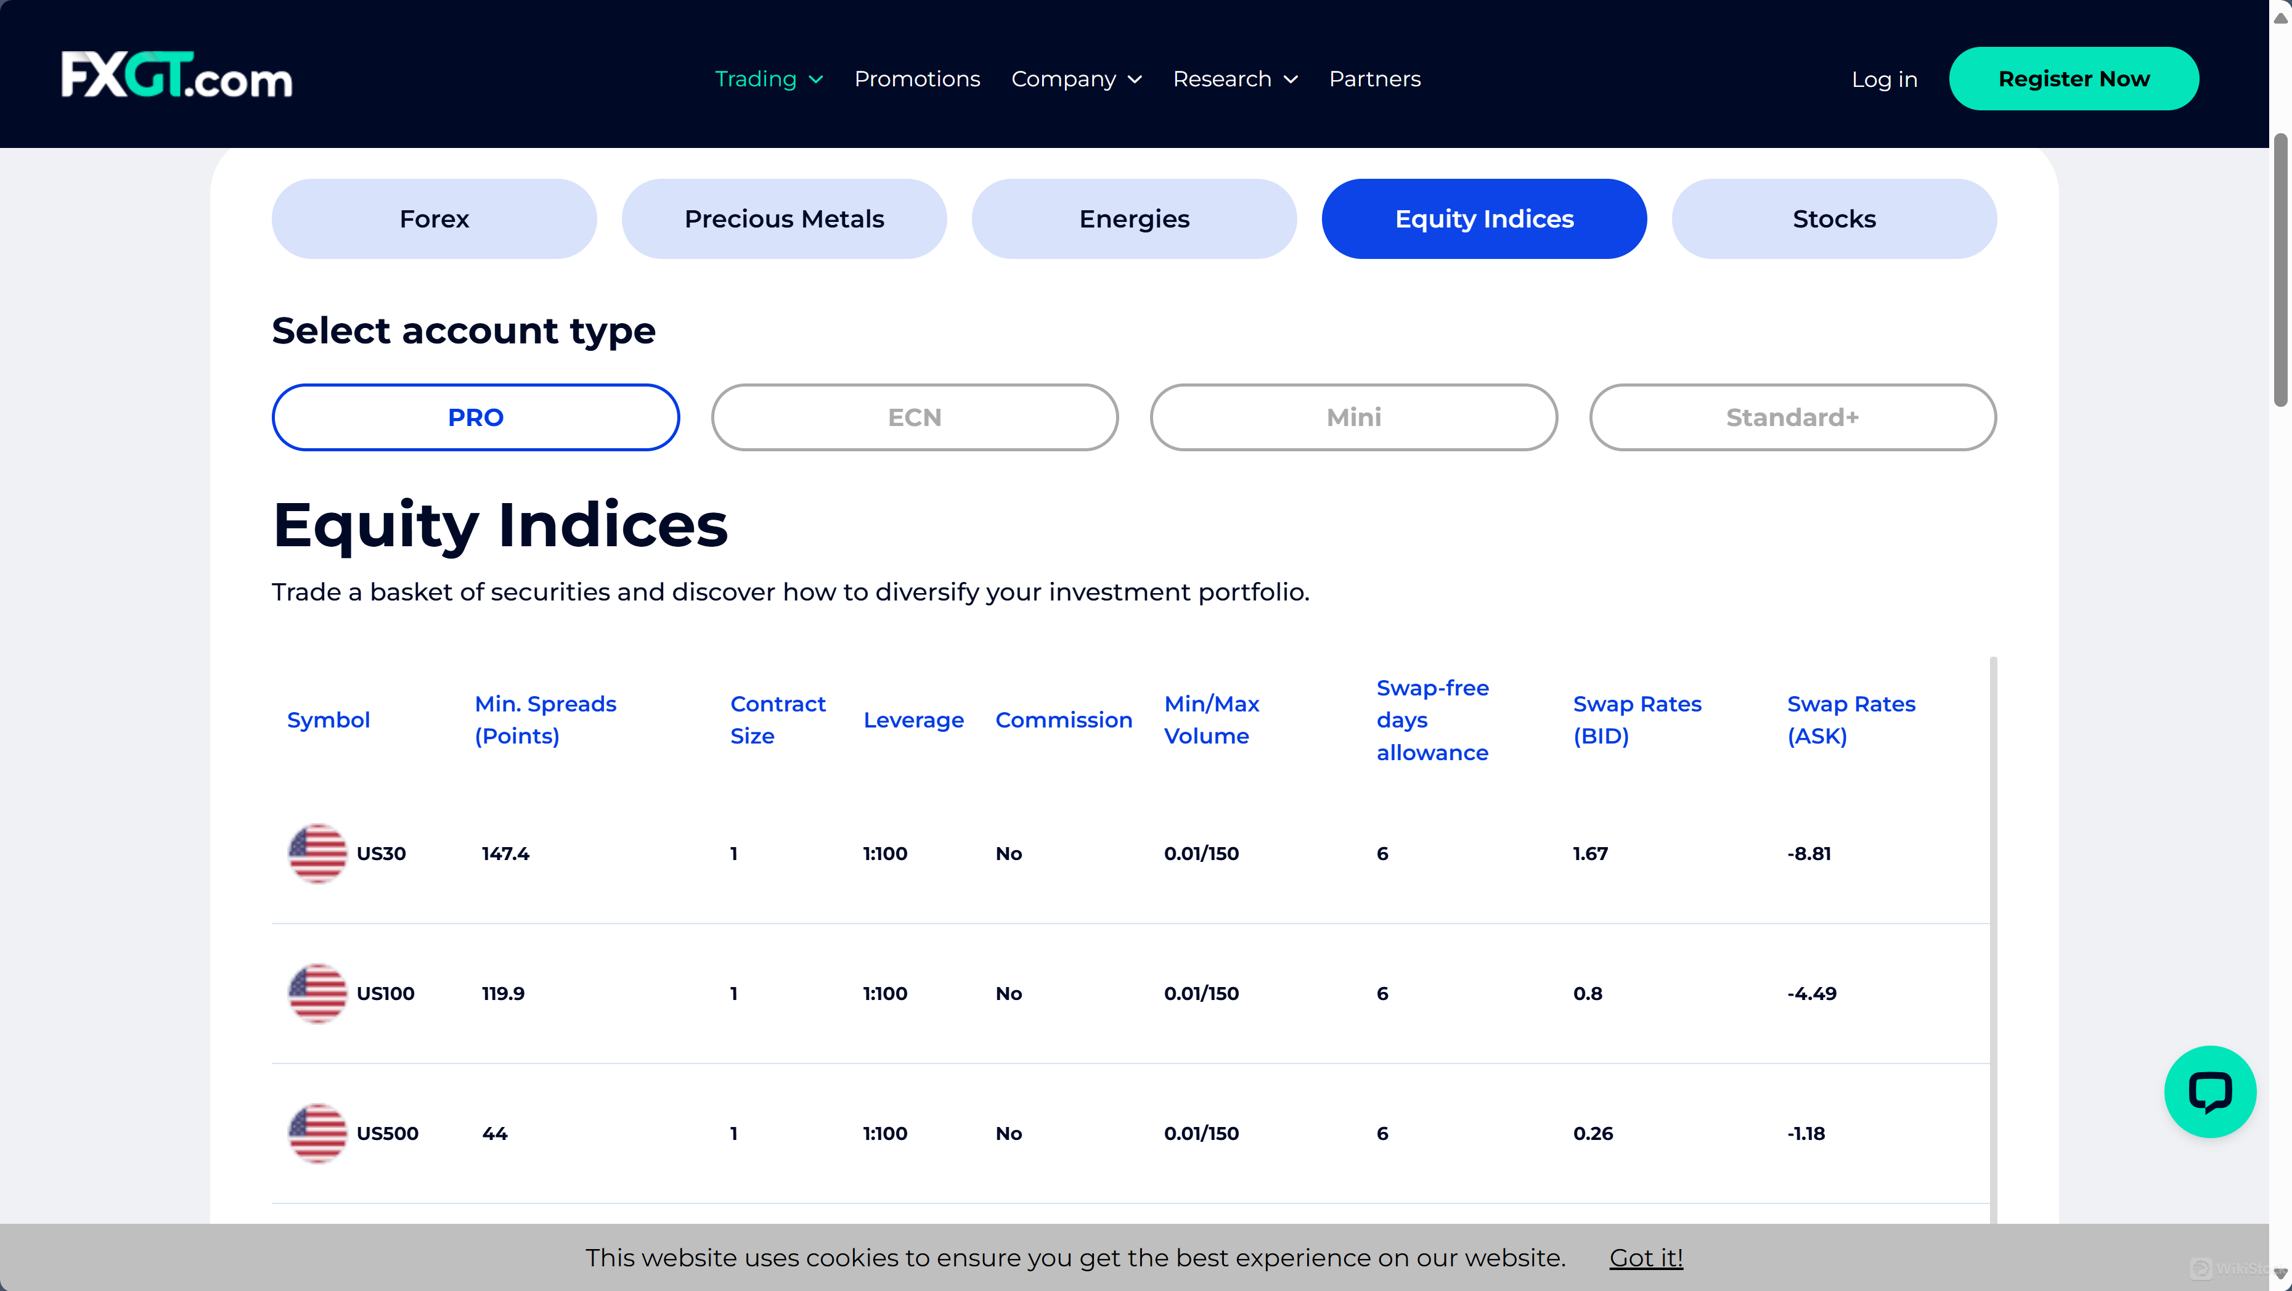
Task: Click the Symbol column header
Action: point(328,719)
